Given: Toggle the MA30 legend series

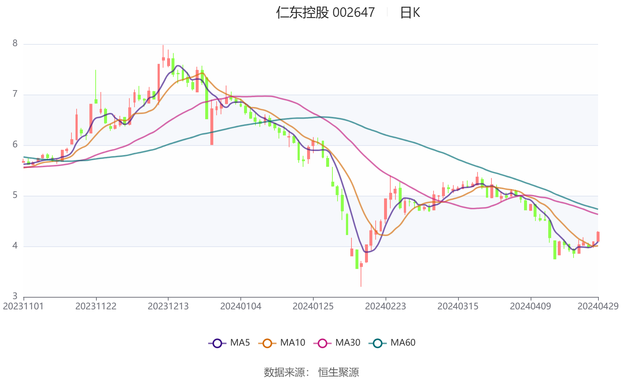Looking at the screenshot, I should coord(337,343).
